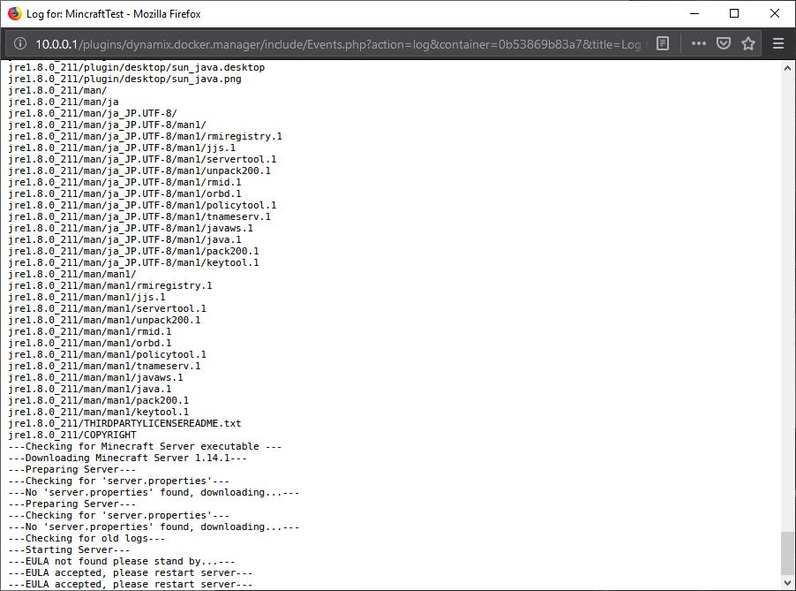The height and width of the screenshot is (591, 796).
Task: Click 'jre1.8.0_211/man/ja_JP.UTF-8/man1/keytool.1' line
Action: tap(133, 262)
